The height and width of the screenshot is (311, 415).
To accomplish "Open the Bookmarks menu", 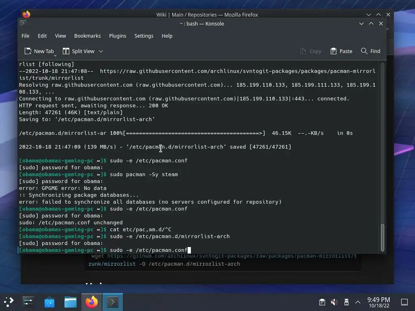I will pos(88,36).
